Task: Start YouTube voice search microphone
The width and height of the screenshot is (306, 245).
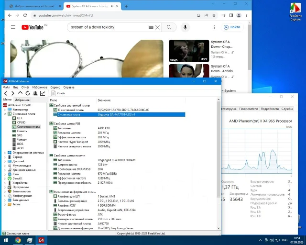Action: click(x=185, y=27)
